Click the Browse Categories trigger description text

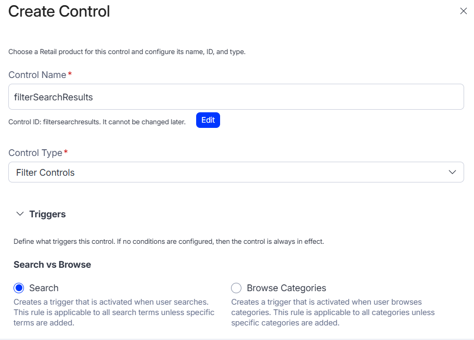pyautogui.click(x=333, y=312)
